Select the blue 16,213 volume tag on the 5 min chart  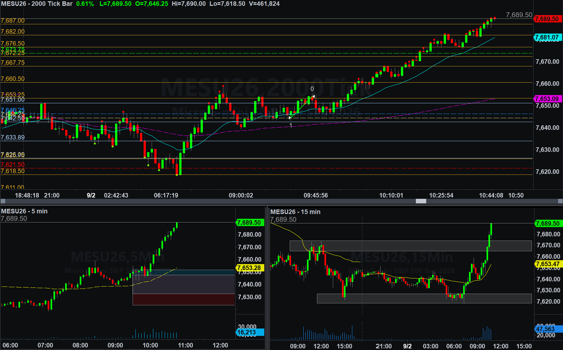(251, 333)
